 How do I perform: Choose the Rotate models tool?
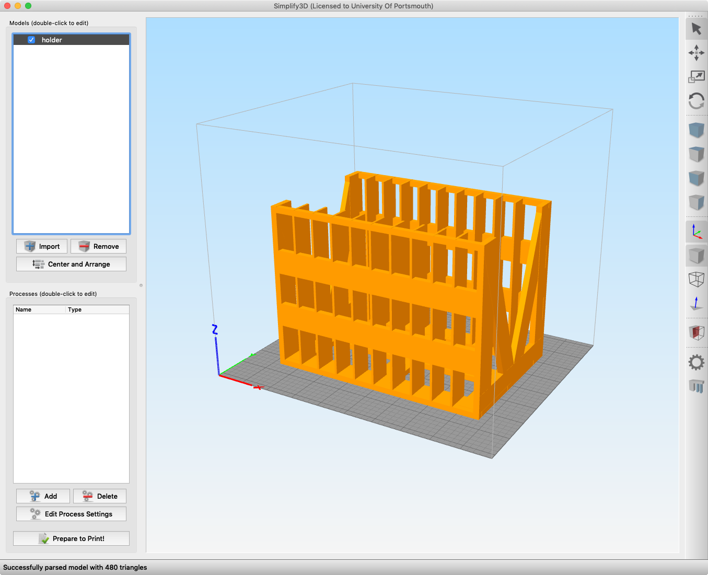[x=697, y=101]
